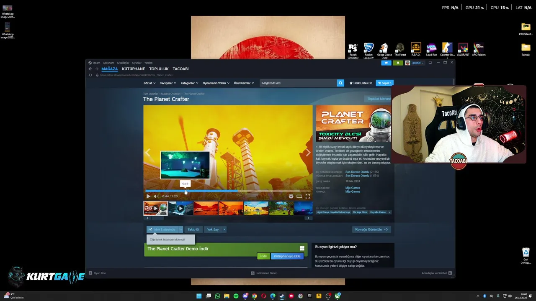Play the trailer video
536x301 pixels.
[148, 196]
